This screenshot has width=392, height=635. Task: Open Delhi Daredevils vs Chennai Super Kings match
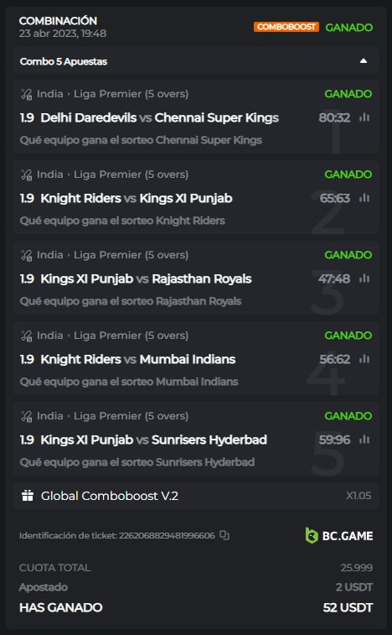[159, 117]
